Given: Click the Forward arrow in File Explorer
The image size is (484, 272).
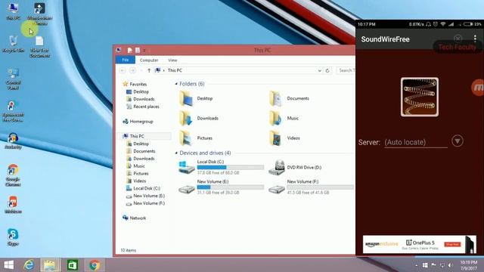Looking at the screenshot, I should [133, 70].
